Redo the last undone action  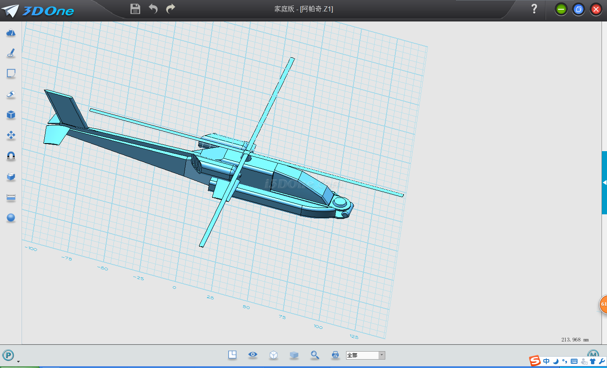(x=171, y=9)
